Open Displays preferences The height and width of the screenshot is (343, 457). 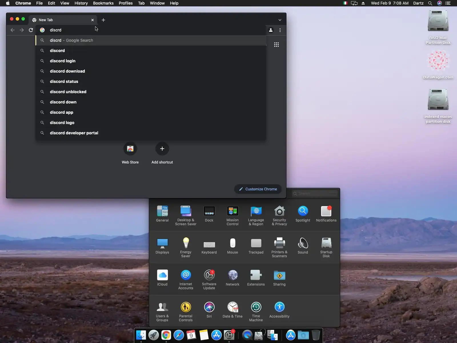pos(162,246)
